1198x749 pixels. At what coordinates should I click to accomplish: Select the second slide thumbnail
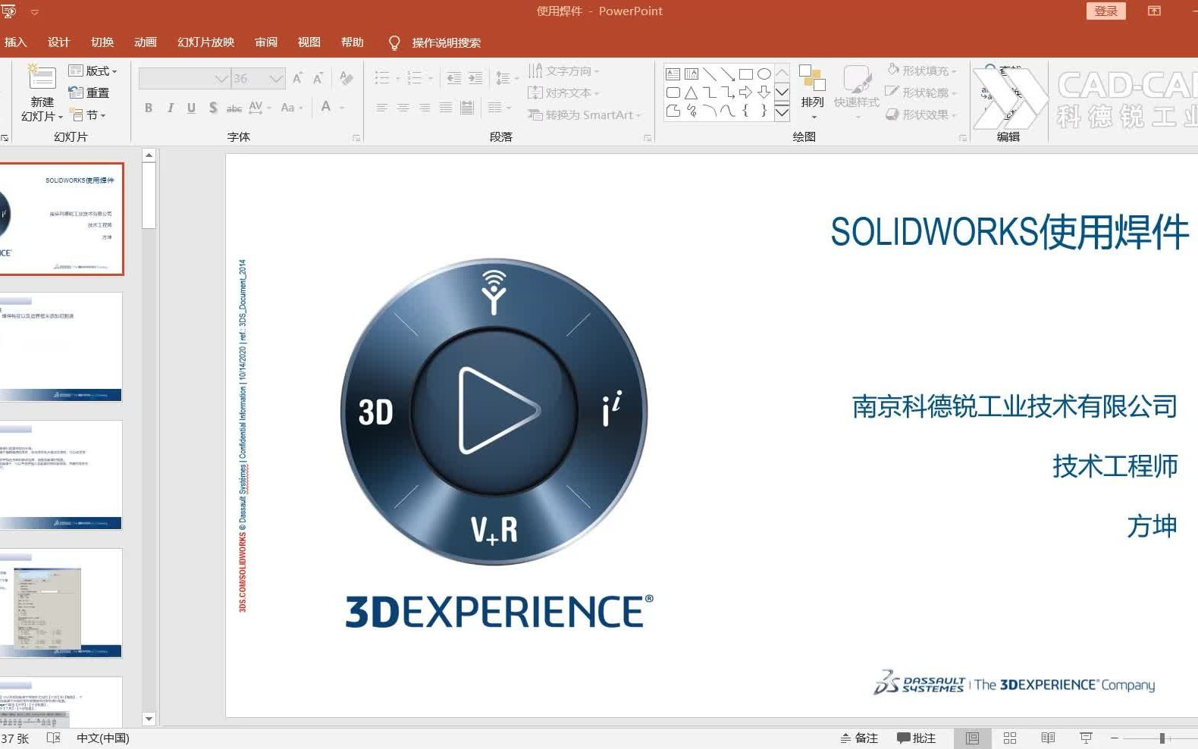pyautogui.click(x=61, y=346)
